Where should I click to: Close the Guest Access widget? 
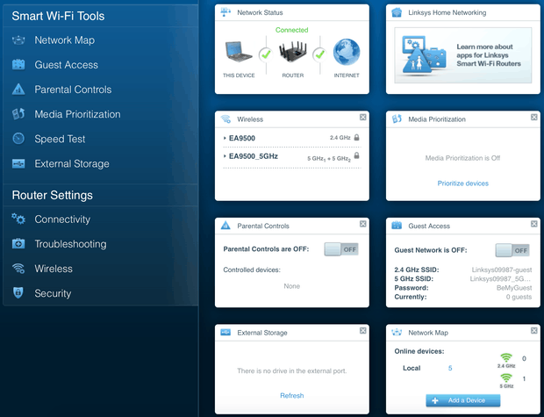[534, 224]
